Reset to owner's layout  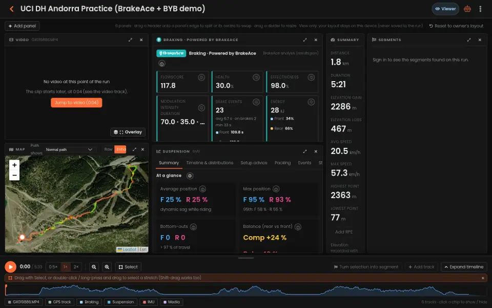coord(456,26)
